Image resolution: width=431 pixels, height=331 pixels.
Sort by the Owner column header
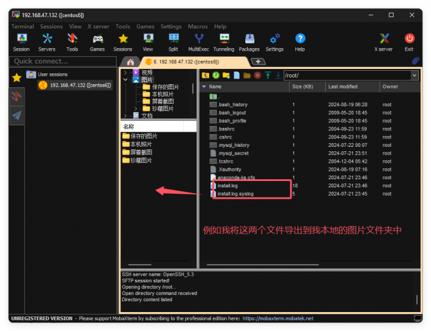(400, 87)
